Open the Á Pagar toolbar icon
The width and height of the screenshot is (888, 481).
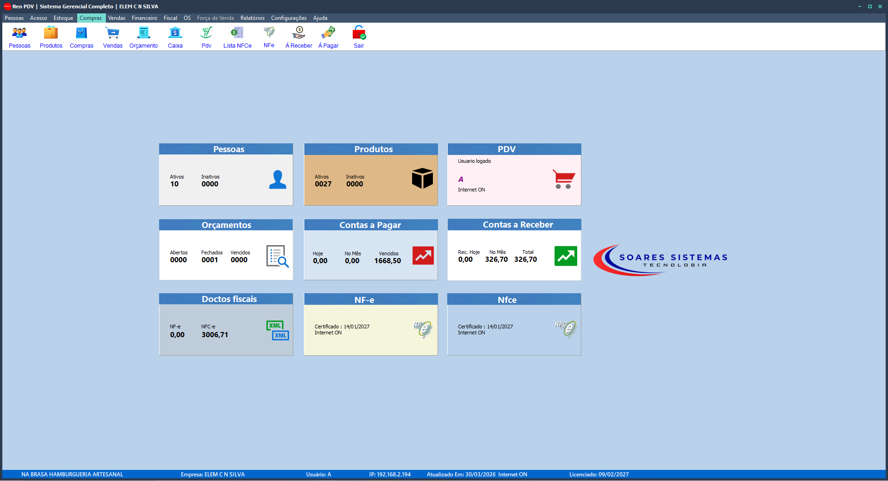click(x=328, y=37)
